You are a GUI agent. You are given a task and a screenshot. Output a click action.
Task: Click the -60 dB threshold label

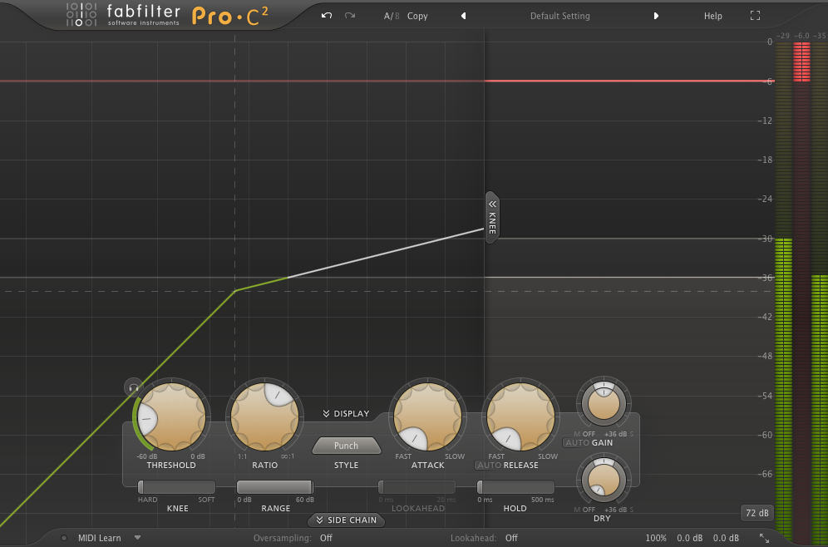coord(147,456)
